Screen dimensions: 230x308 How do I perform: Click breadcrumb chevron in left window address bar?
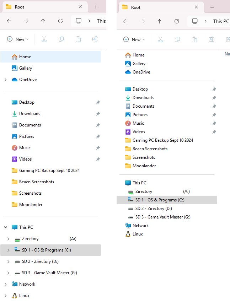(x=89, y=21)
